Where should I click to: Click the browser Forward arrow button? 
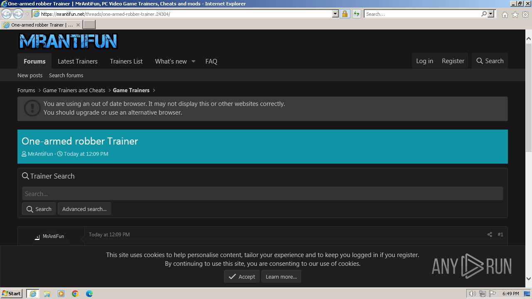[18, 14]
